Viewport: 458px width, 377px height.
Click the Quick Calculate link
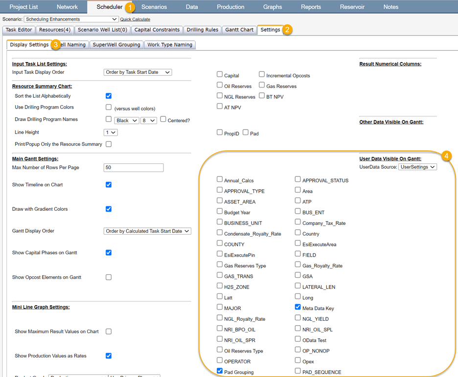coord(135,20)
